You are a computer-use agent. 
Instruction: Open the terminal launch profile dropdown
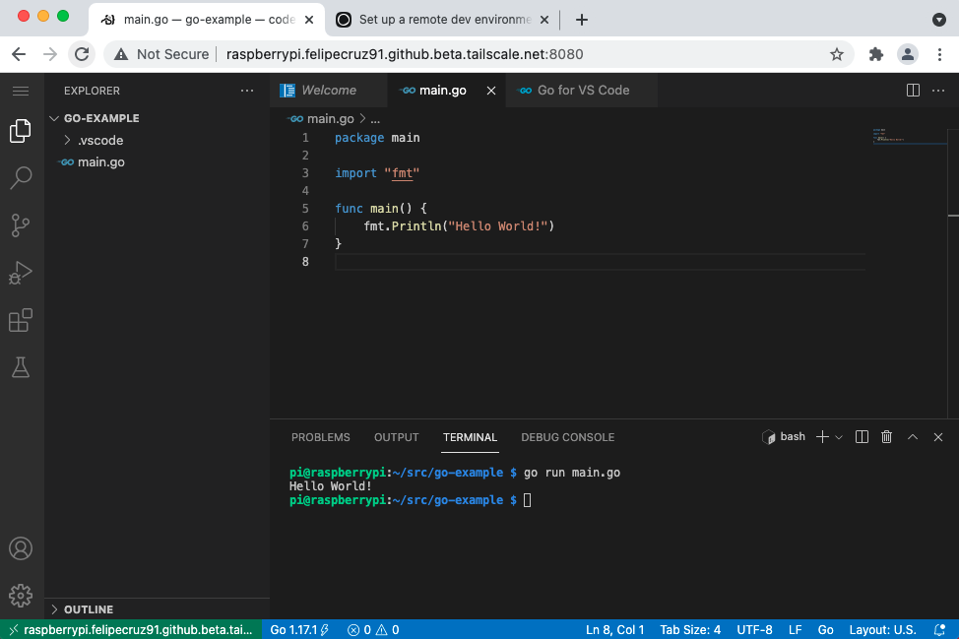(x=839, y=437)
